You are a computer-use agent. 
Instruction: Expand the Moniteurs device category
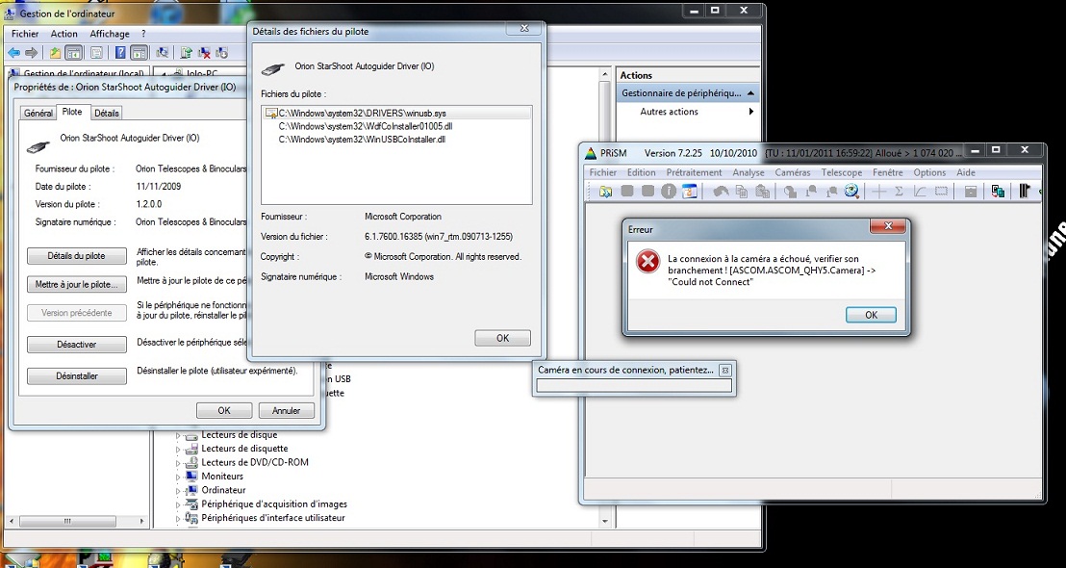[x=178, y=477]
